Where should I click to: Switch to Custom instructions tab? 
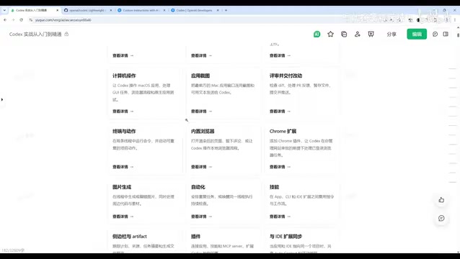tap(141, 10)
